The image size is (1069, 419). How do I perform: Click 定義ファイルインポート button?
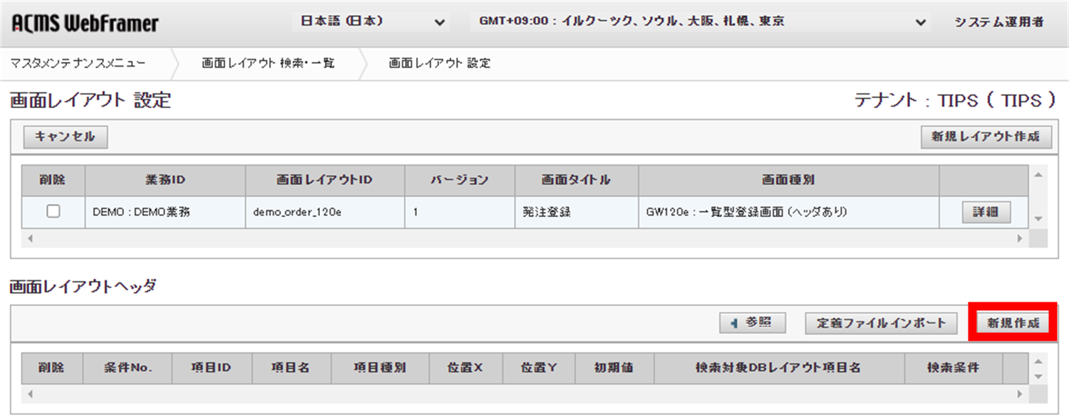click(x=881, y=323)
